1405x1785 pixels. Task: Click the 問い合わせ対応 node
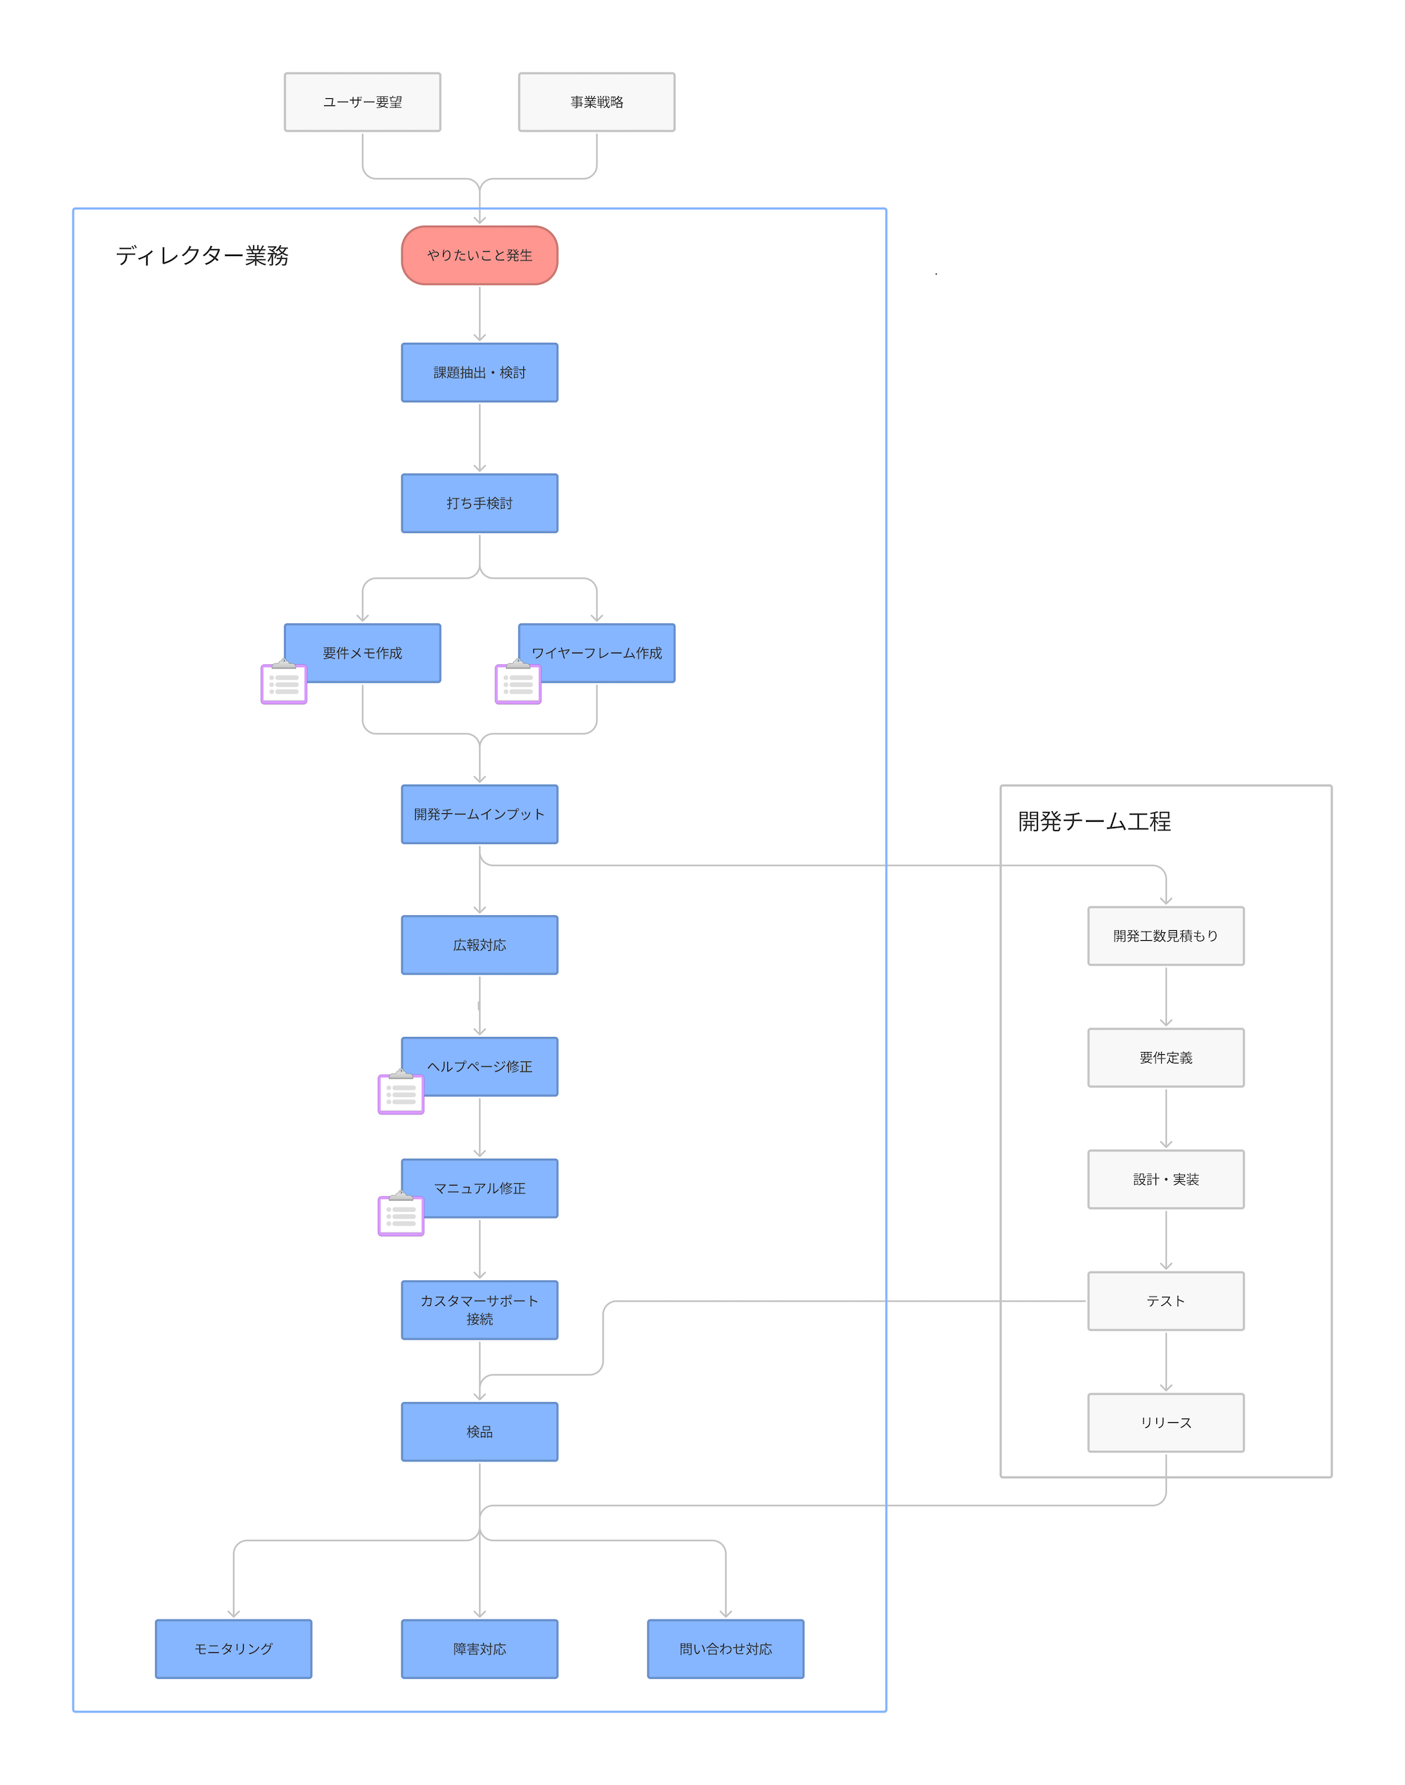tap(725, 1649)
